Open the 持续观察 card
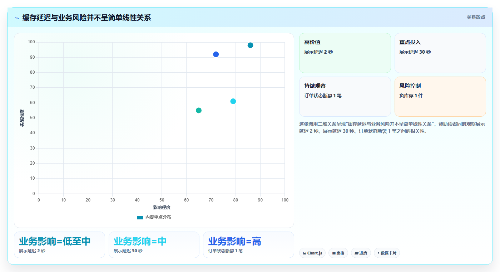This screenshot has width=500, height=272. [x=345, y=97]
